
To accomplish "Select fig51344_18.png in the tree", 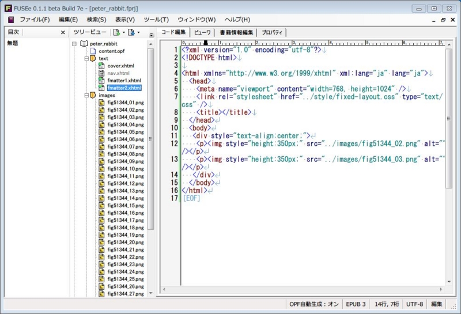I will [126, 227].
